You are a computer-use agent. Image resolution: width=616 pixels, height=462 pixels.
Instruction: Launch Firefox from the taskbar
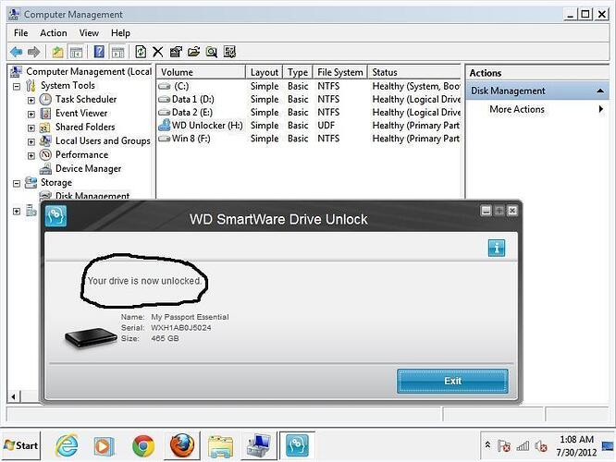point(182,445)
